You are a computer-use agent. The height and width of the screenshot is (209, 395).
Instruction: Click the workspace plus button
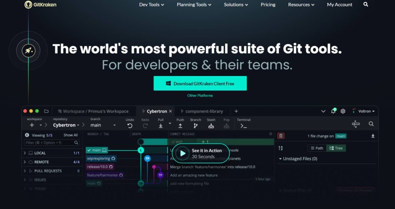pyautogui.click(x=32, y=125)
